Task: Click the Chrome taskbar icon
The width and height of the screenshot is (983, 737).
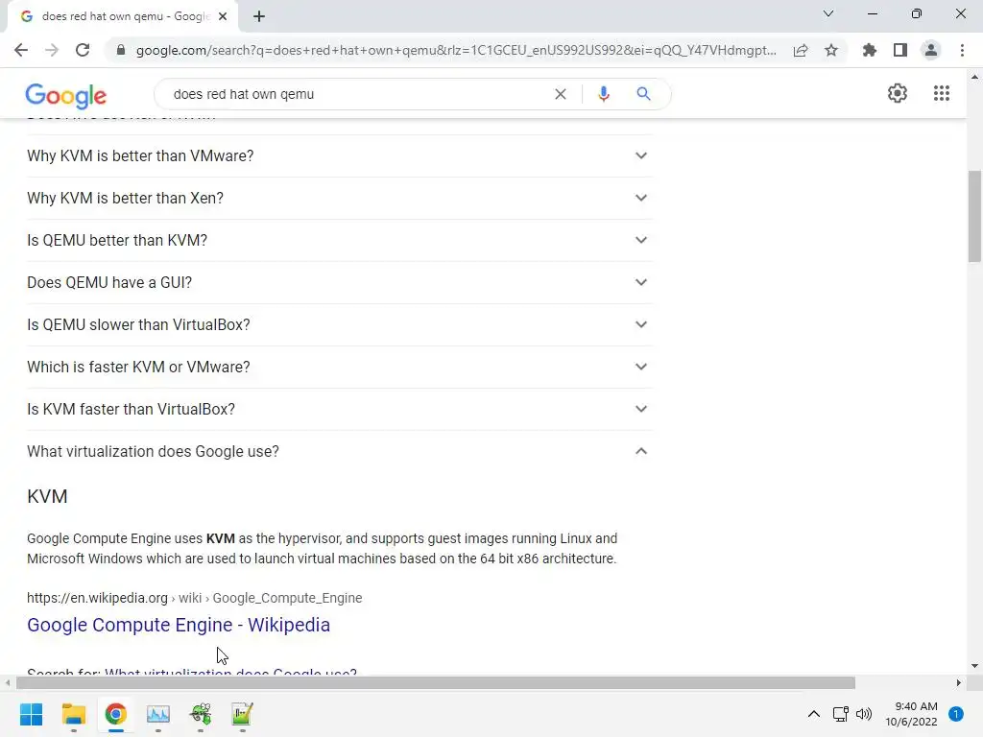Action: (x=115, y=714)
